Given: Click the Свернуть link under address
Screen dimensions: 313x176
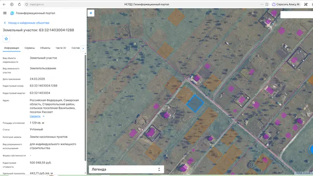Looking at the screenshot, I should tap(35, 116).
